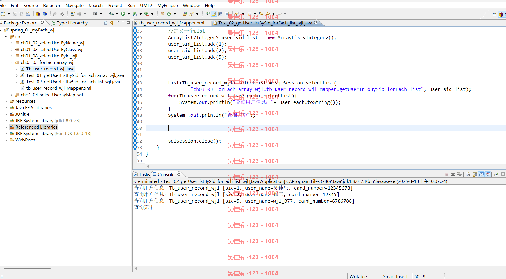Click the capture screenshot camera icon
Viewport: 506px width, 279px height.
click(x=95, y=14)
